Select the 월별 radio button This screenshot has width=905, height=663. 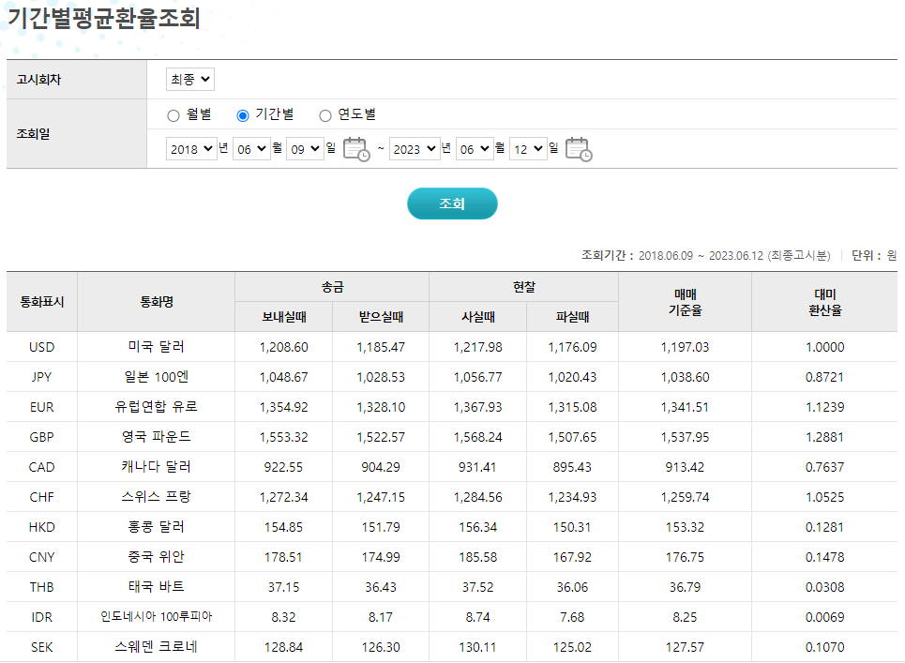pos(173,114)
